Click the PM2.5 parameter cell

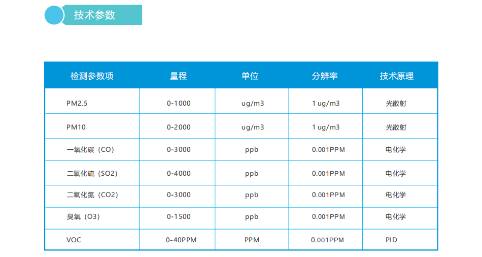pyautogui.click(x=77, y=104)
